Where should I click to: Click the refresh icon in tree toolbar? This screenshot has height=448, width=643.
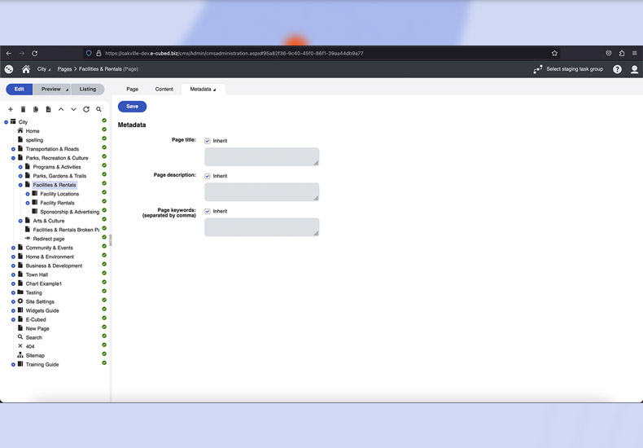86,109
